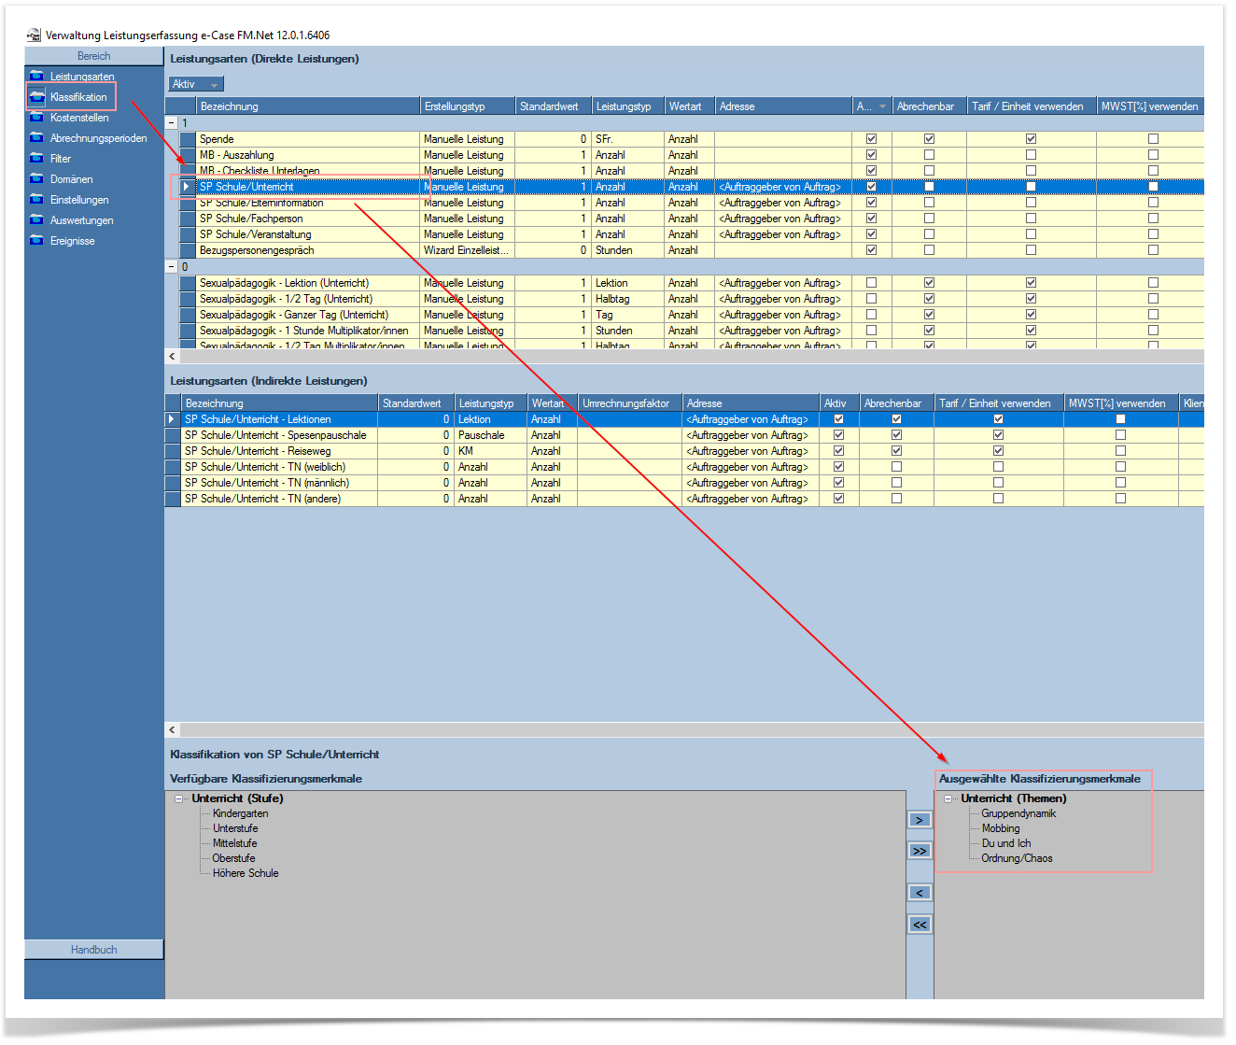1236x1045 pixels.
Task: Open the Filter folder icon
Action: (36, 158)
